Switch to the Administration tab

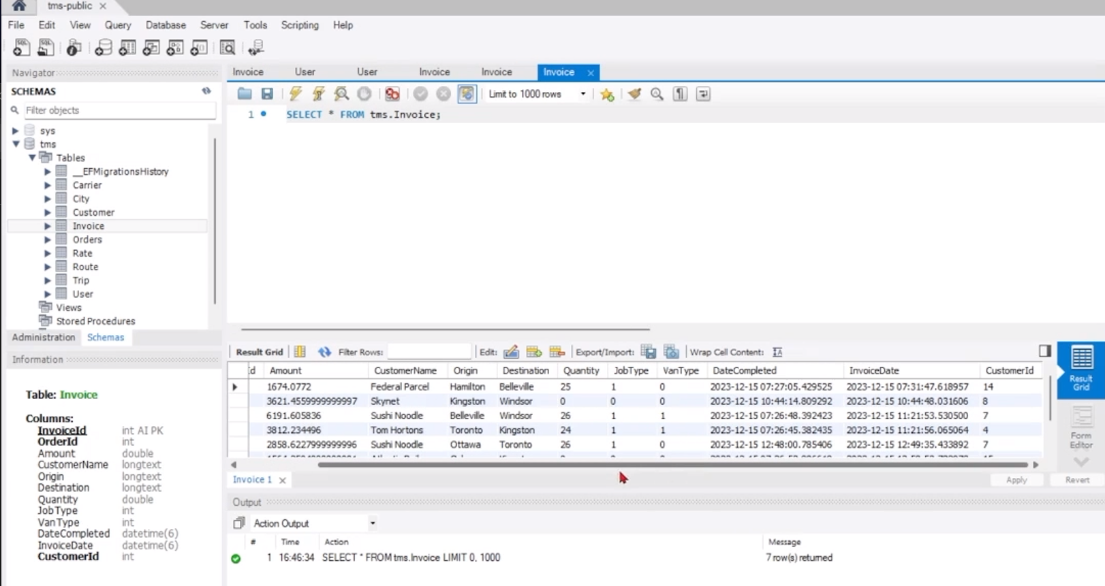(x=44, y=338)
